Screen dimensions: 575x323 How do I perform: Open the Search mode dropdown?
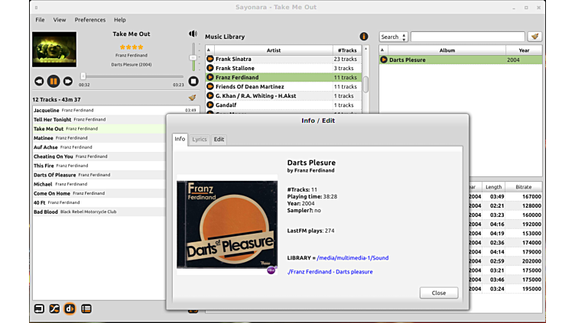click(x=393, y=37)
